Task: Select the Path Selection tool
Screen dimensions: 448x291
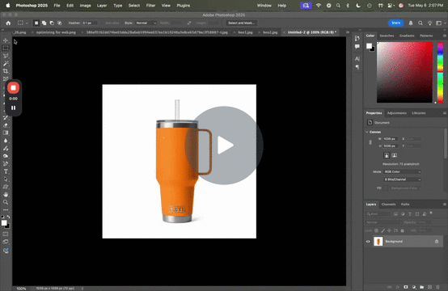Action: pyautogui.click(x=6, y=179)
